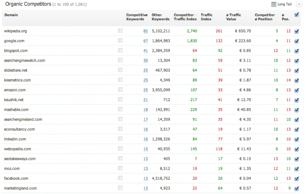Image resolution: width=306 pixels, height=194 pixels.
Task: Open details icon for econsultancy.com row
Action: (120, 129)
